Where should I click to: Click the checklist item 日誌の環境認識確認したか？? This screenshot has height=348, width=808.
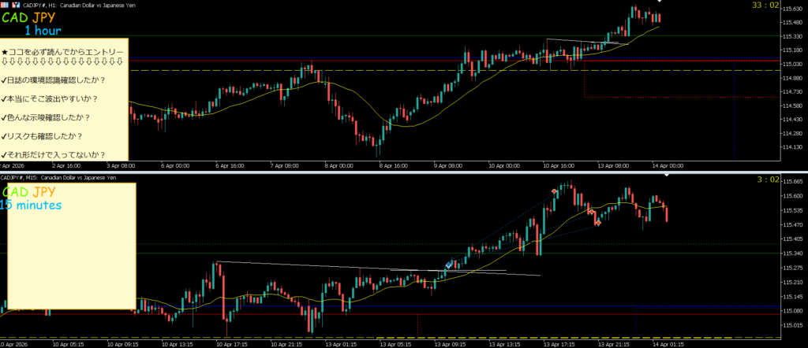pyautogui.click(x=54, y=80)
